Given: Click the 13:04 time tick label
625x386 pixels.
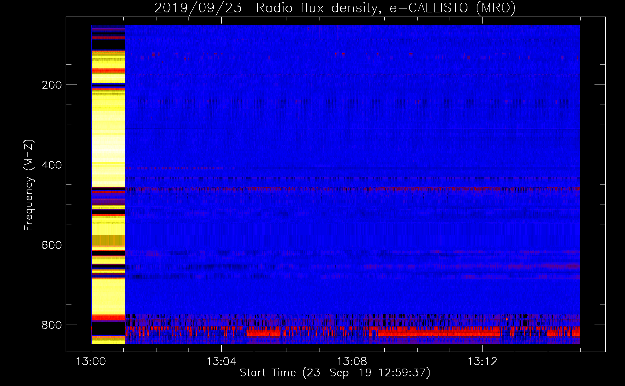Looking at the screenshot, I should click(221, 362).
